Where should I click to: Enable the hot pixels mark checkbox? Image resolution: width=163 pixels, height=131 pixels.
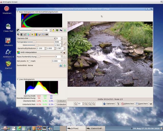click(x=29, y=61)
